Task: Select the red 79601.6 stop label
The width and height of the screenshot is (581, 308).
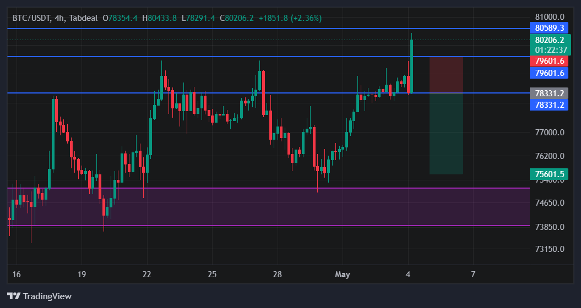Action: tap(549, 61)
